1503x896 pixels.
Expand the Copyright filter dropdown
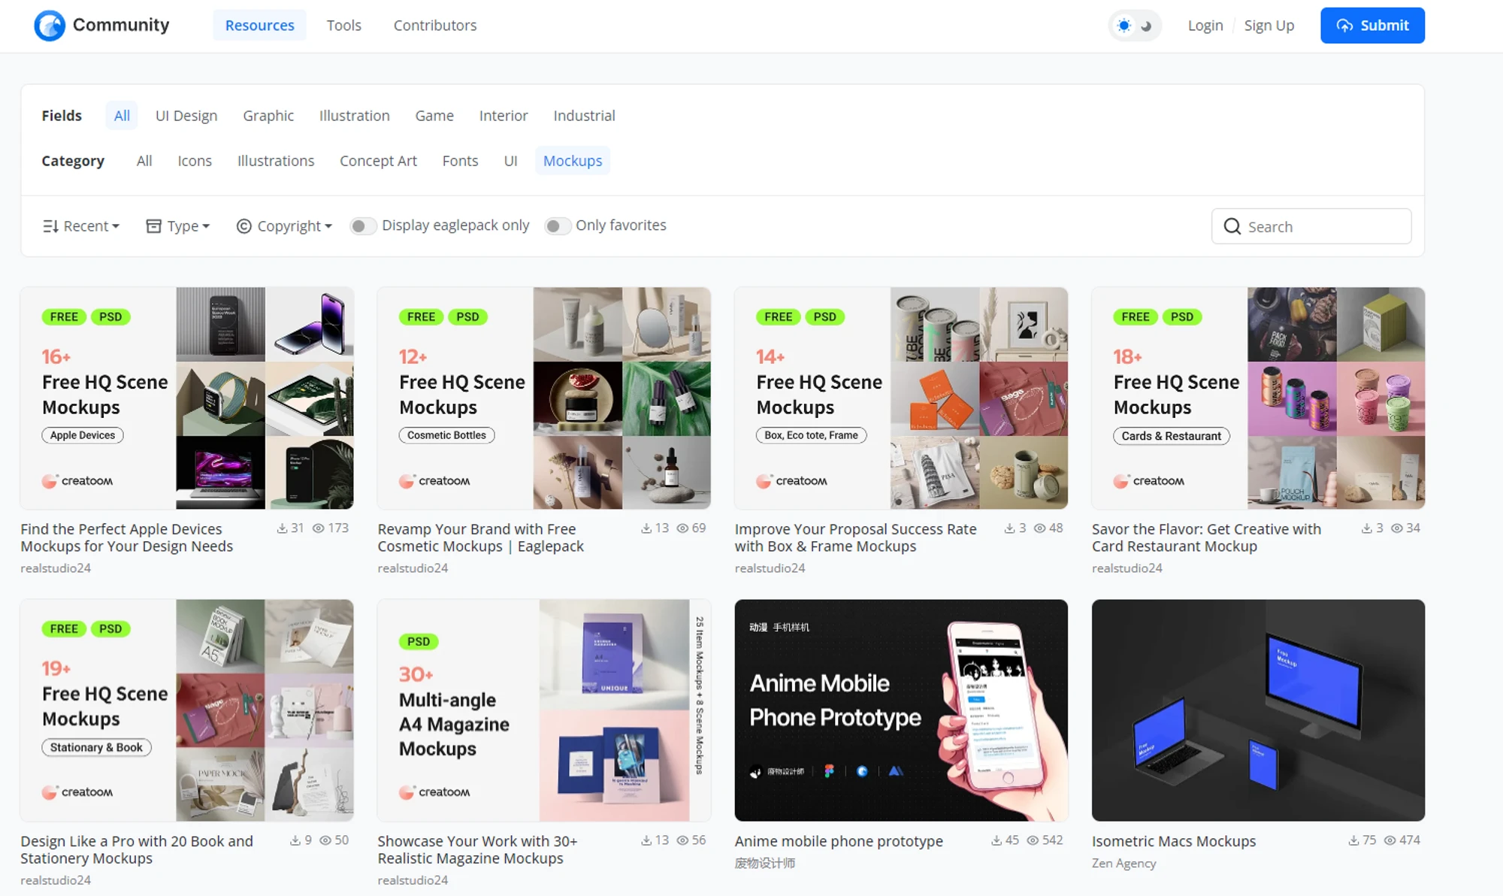click(284, 226)
